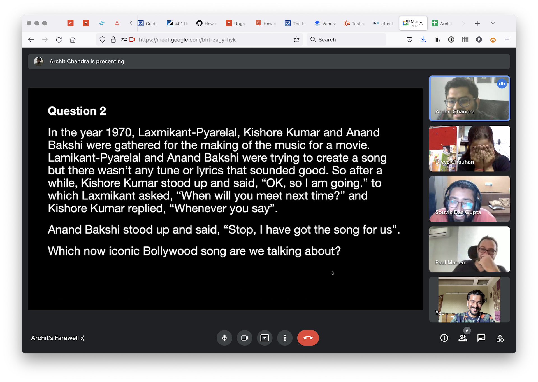Leave the call with the red hang-up button
Viewport: 538px width, 382px height.
(308, 338)
